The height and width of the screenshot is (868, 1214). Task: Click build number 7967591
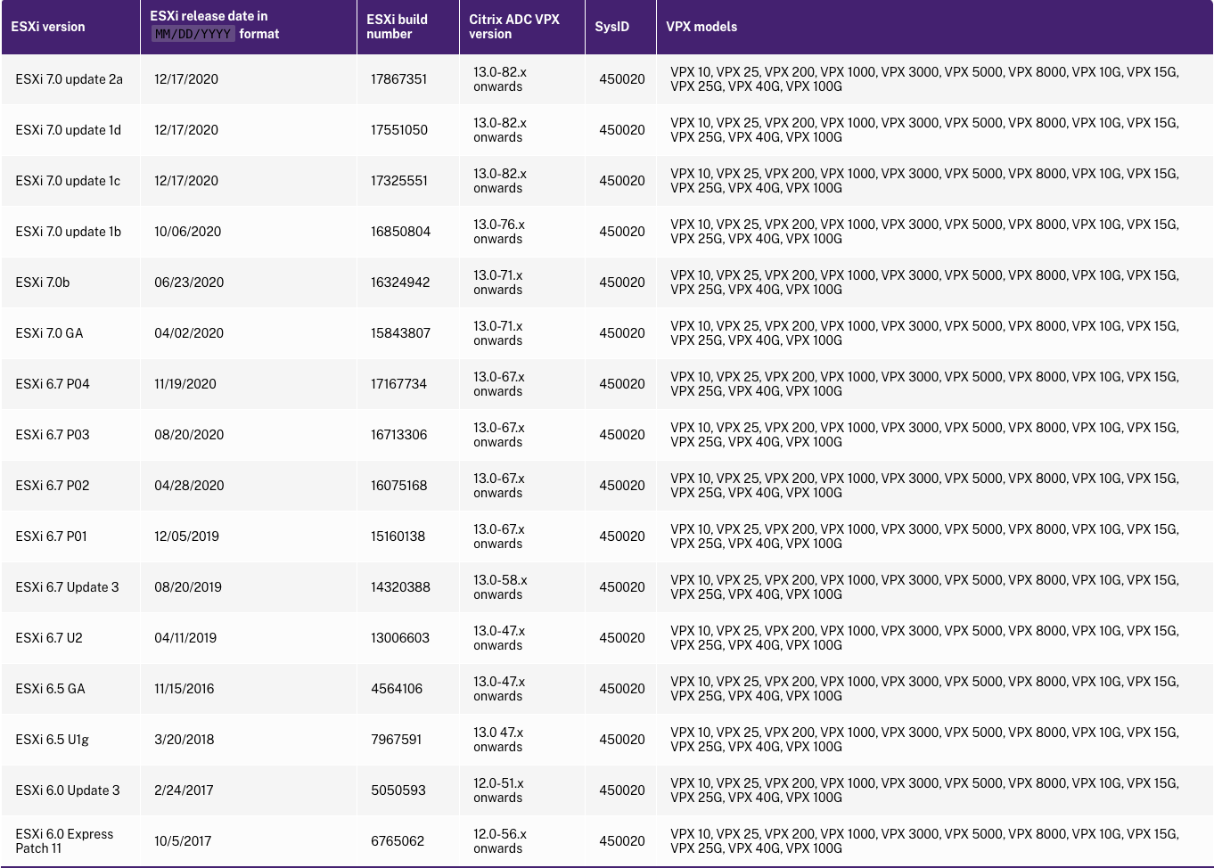(397, 740)
